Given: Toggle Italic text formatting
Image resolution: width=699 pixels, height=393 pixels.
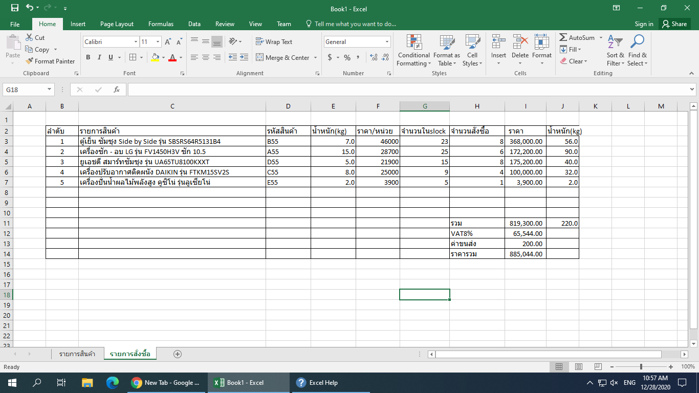Looking at the screenshot, I should [x=99, y=58].
